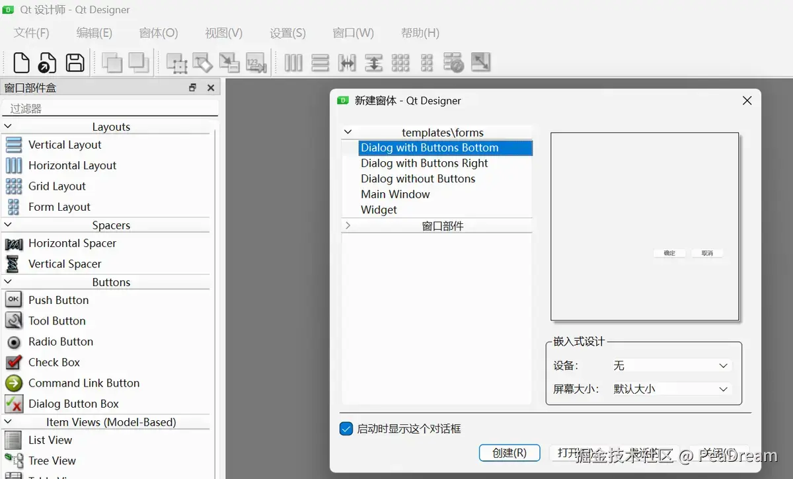Click the form template preview image
The width and height of the screenshot is (793, 479).
coord(645,227)
